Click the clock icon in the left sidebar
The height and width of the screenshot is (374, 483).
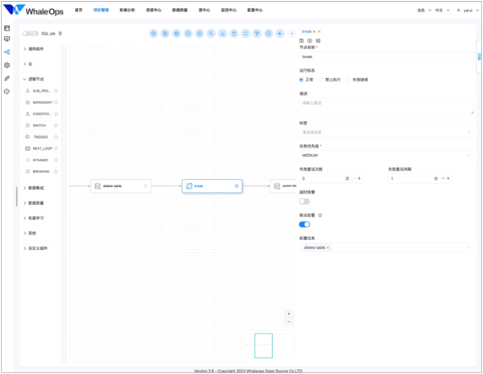coord(7,91)
